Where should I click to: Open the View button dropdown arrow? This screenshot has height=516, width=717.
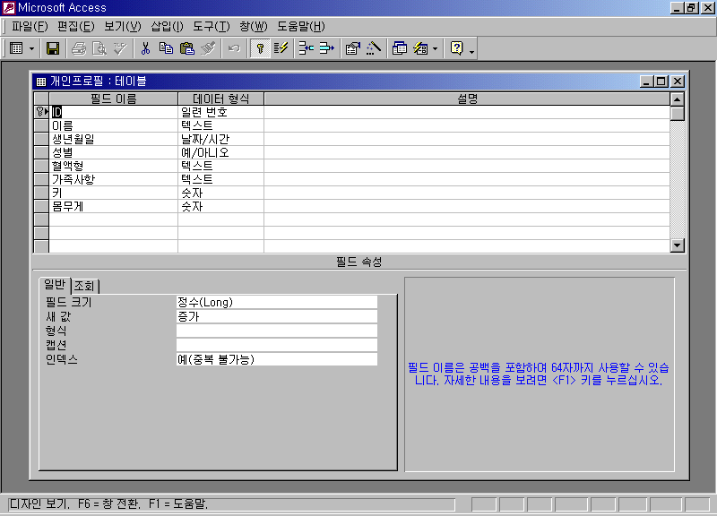click(31, 48)
